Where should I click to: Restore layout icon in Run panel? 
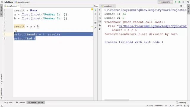click(x=96, y=23)
